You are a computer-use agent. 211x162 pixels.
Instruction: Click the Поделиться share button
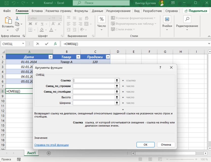click(x=196, y=11)
